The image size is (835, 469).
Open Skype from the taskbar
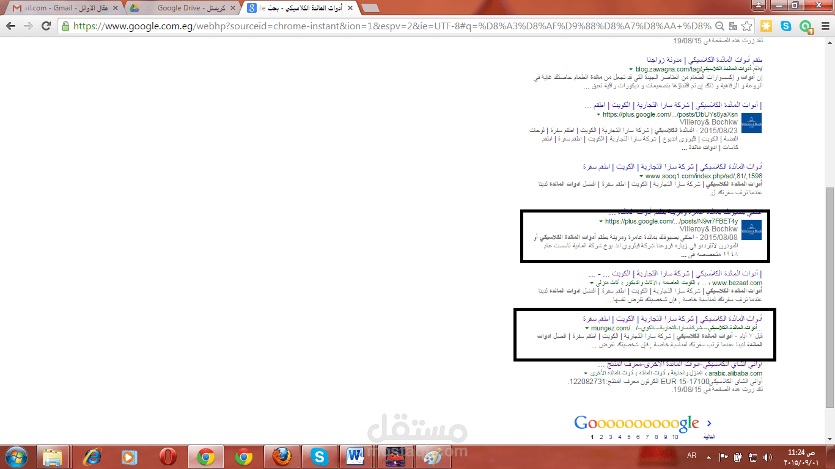tap(319, 457)
